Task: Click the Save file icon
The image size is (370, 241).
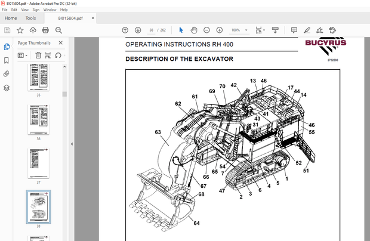Action: click(x=7, y=30)
